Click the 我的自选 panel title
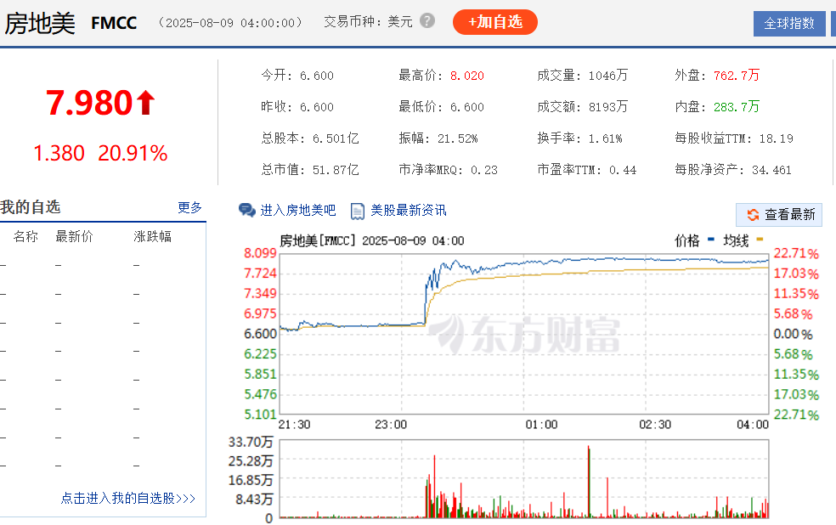Image resolution: width=836 pixels, height=525 pixels. [31, 206]
